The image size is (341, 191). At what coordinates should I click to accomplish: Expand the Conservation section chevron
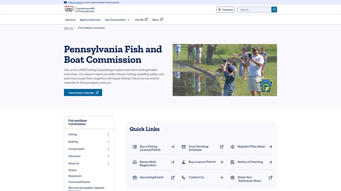[108, 149]
